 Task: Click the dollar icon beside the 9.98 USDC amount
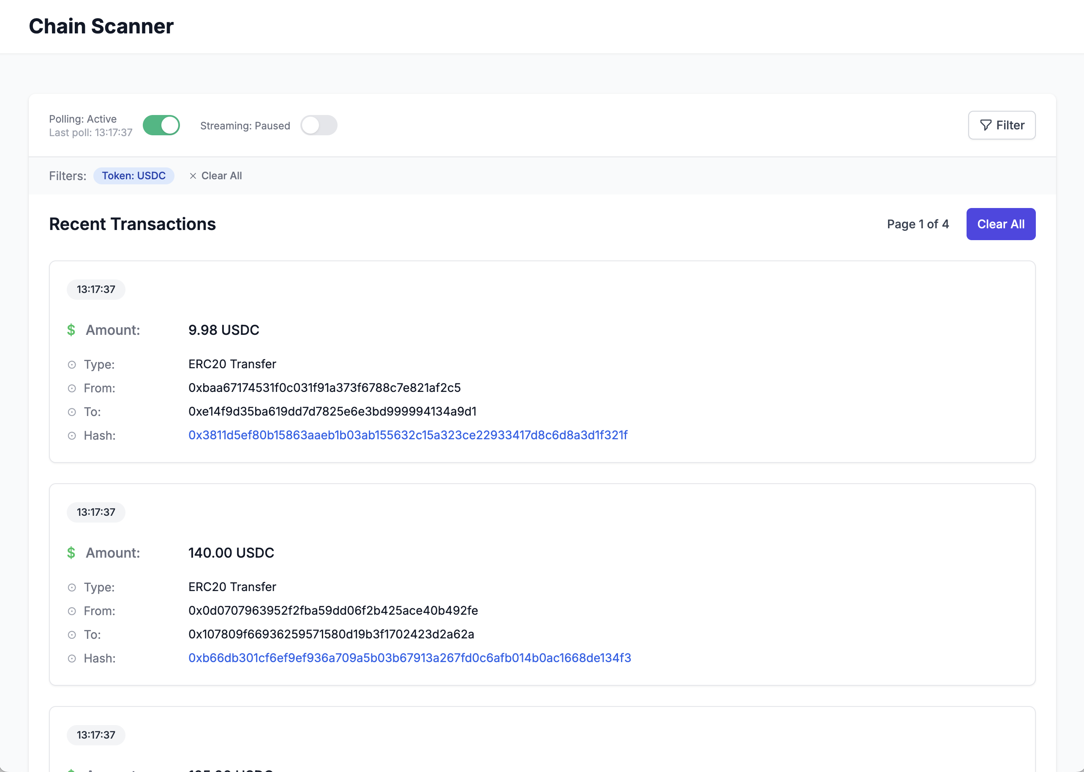(71, 330)
